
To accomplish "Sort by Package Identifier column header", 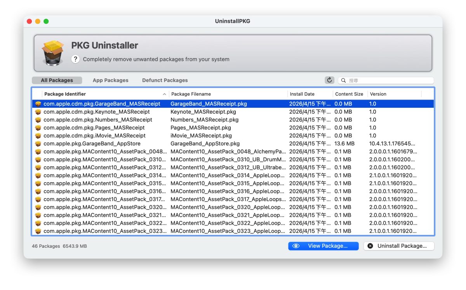I will click(105, 94).
